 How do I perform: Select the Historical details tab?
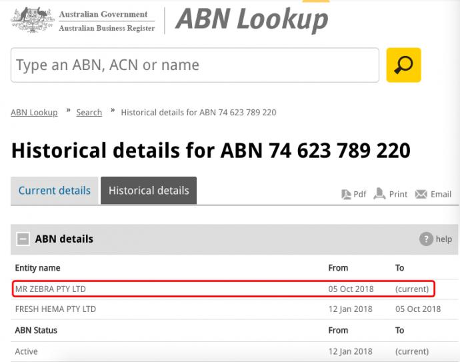(149, 191)
